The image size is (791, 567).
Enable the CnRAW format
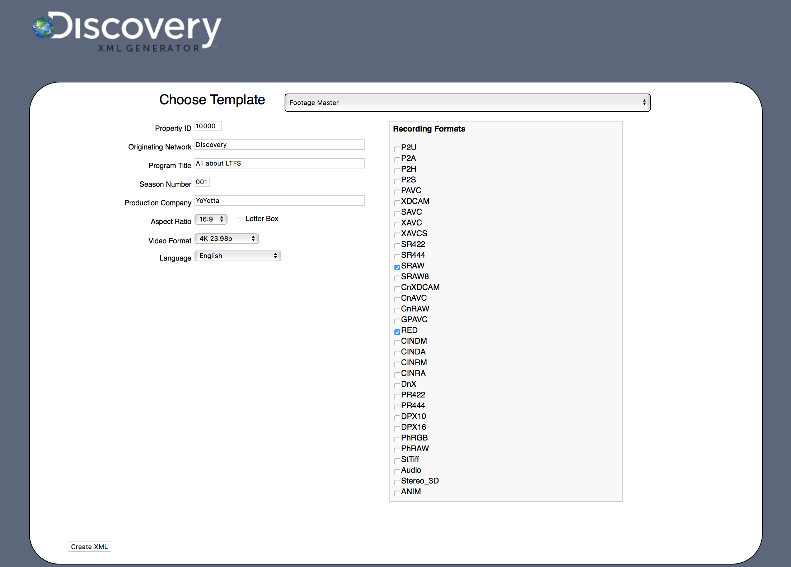click(397, 310)
